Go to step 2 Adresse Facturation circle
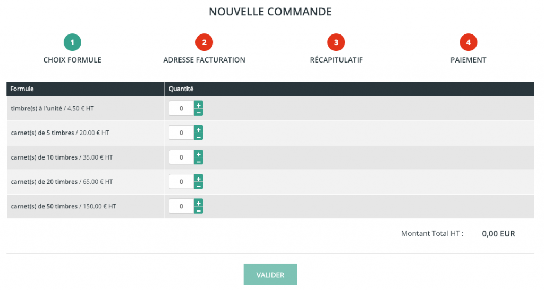This screenshot has width=544, height=290. [x=204, y=42]
